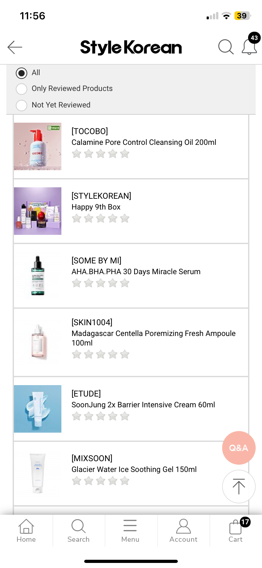Rate TOCOBO cleansing oil five stars
This screenshot has height=568, width=262.
pos(125,154)
